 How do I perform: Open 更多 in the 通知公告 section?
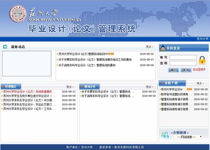click(x=149, y=87)
